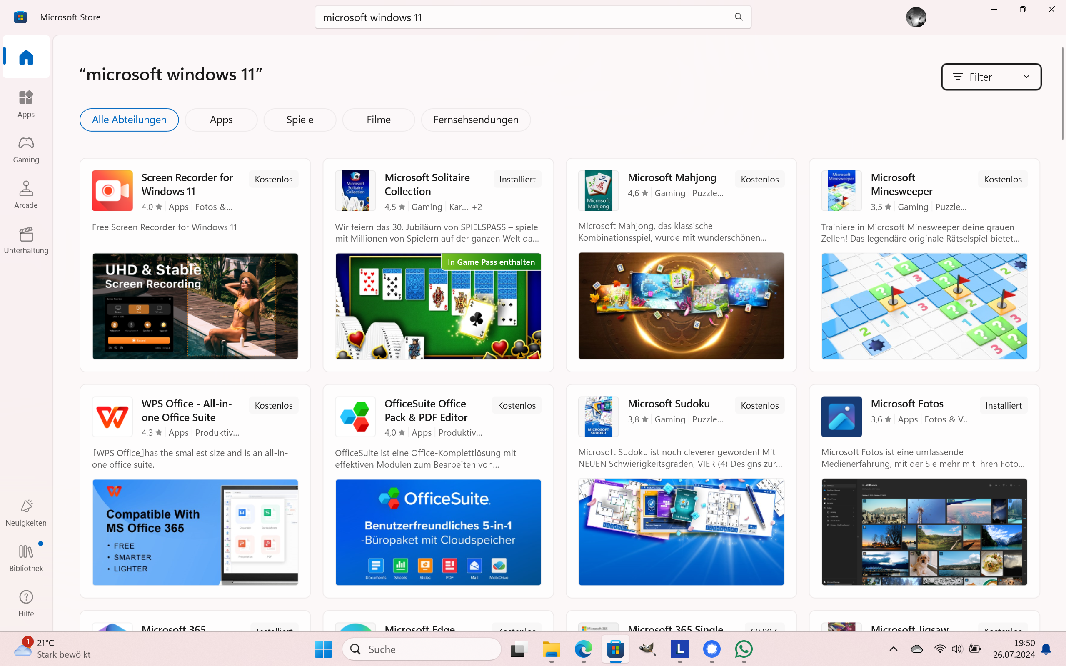Screen dimensions: 1066x666
Task: Open the Bibliothek section
Action: point(25,557)
